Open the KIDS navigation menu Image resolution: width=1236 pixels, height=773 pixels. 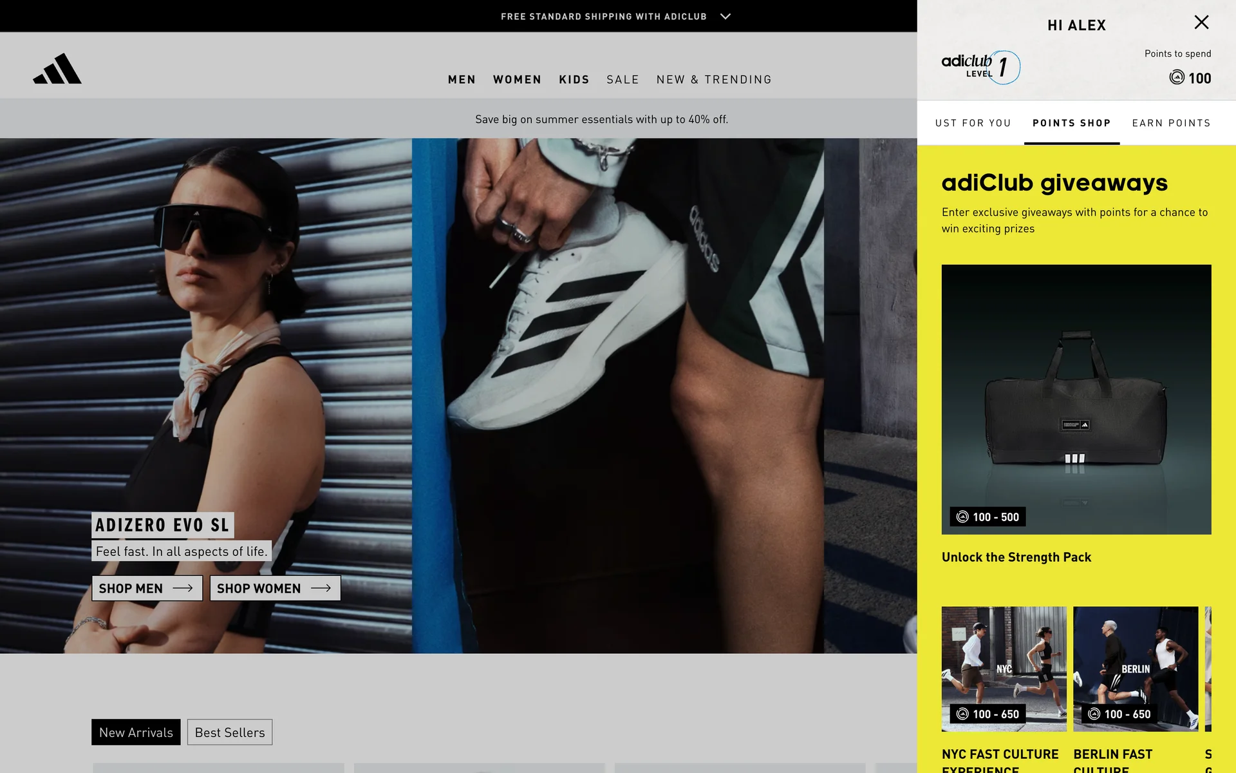point(574,79)
